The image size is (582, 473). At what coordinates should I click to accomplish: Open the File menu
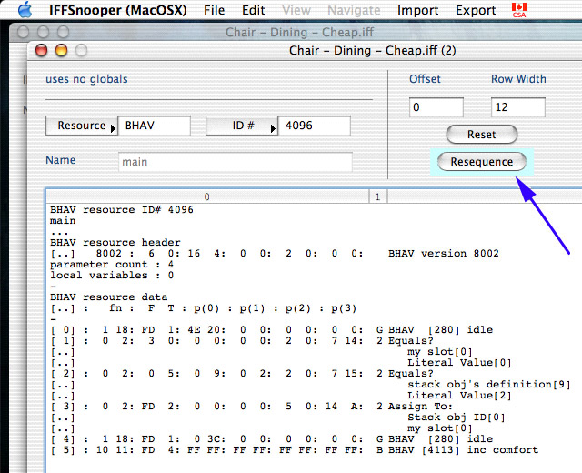point(214,11)
